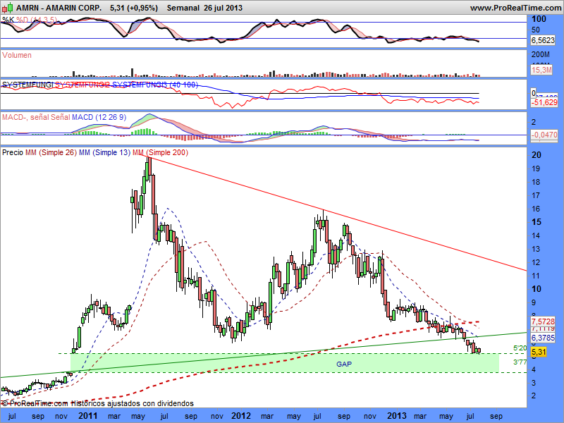Screen dimensions: 564x423
Task: Click the green "3'77" level label
Action: tap(520, 362)
